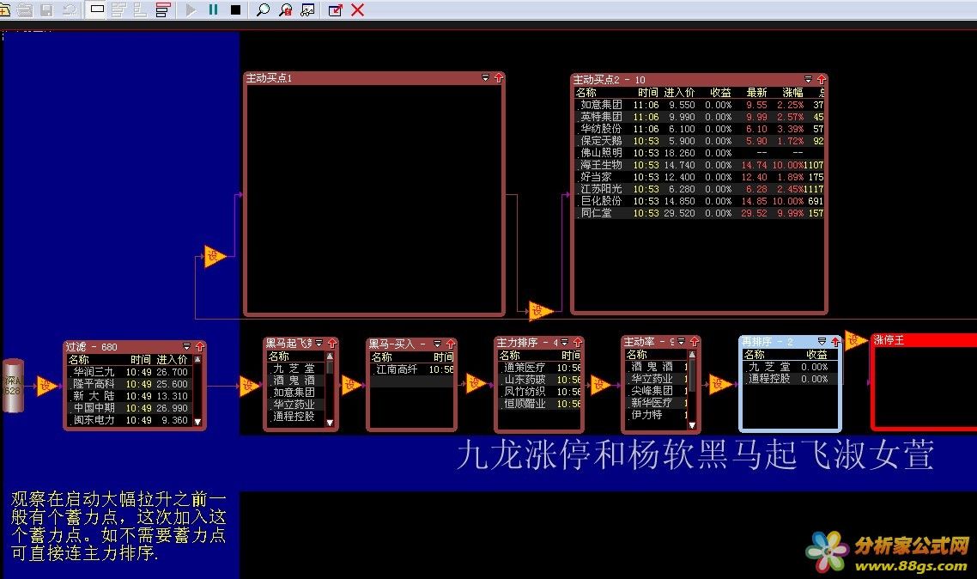Screen dimensions: 977x579
Task: Click scroll-up arrow in 过滤 panel
Action: coord(198,360)
